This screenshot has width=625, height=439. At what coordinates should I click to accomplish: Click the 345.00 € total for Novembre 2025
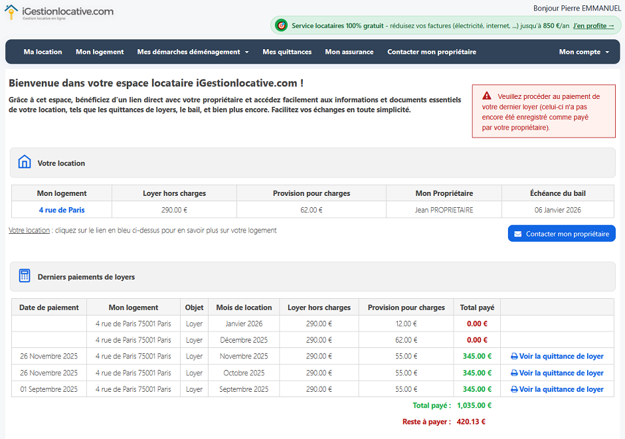477,357
